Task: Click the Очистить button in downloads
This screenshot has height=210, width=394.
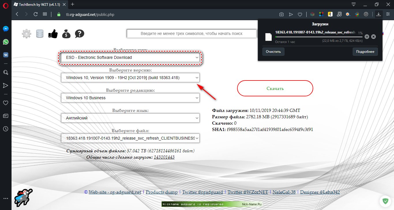Action: [x=273, y=52]
